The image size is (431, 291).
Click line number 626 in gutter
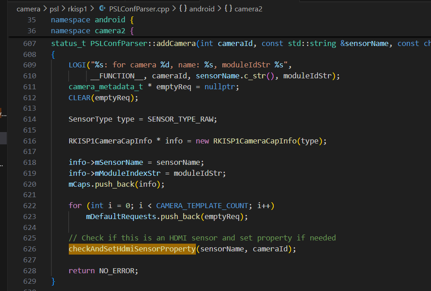click(x=30, y=249)
